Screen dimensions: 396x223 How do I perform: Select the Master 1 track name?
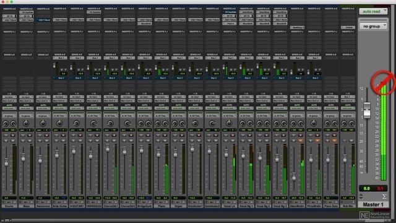(373, 204)
